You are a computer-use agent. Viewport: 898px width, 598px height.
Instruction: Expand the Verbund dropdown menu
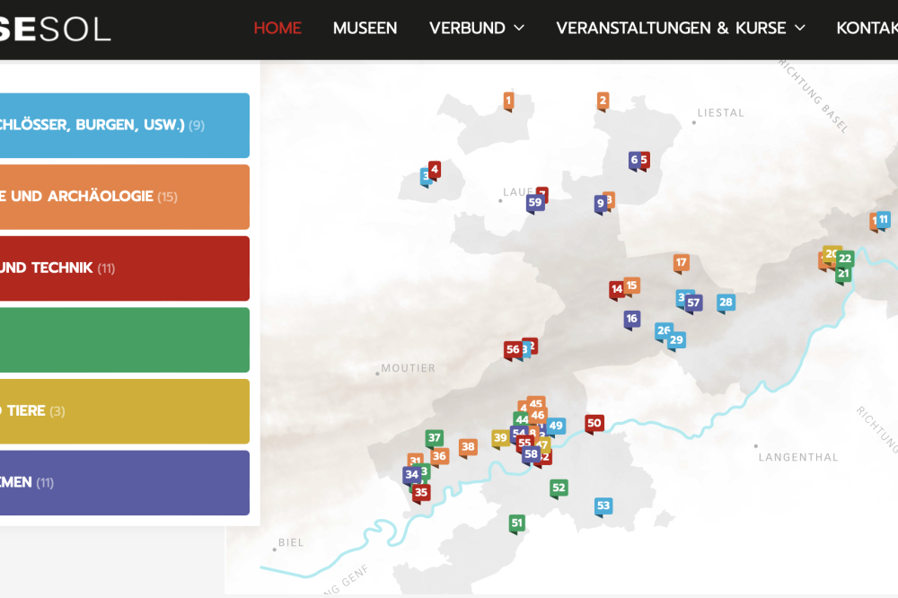(476, 28)
